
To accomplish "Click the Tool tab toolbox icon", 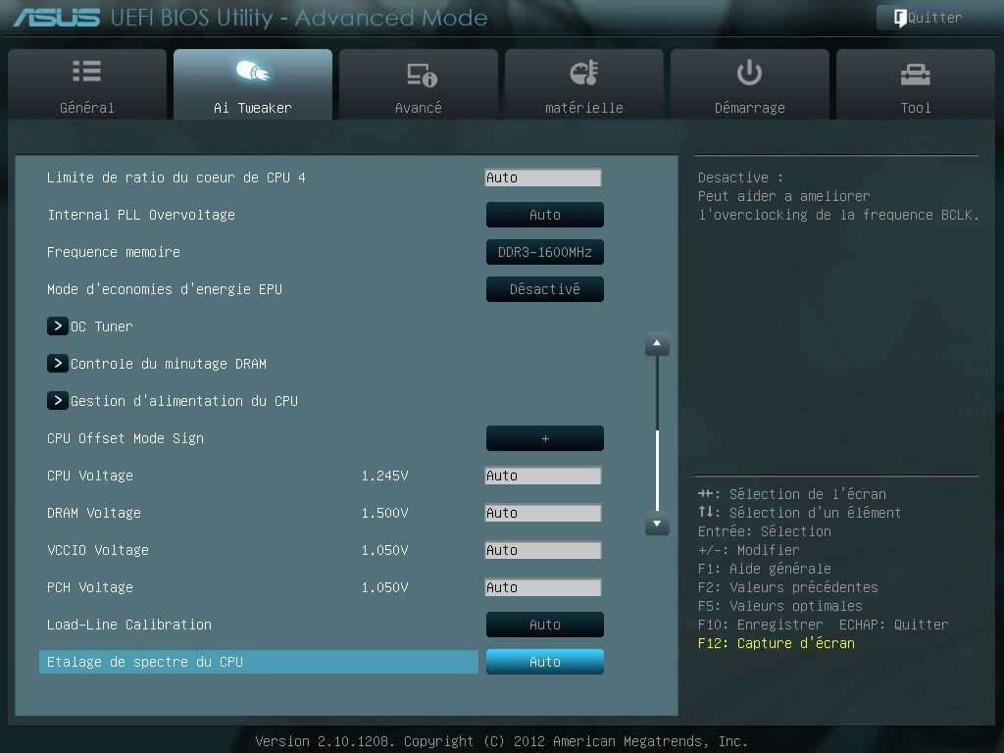I will (915, 75).
